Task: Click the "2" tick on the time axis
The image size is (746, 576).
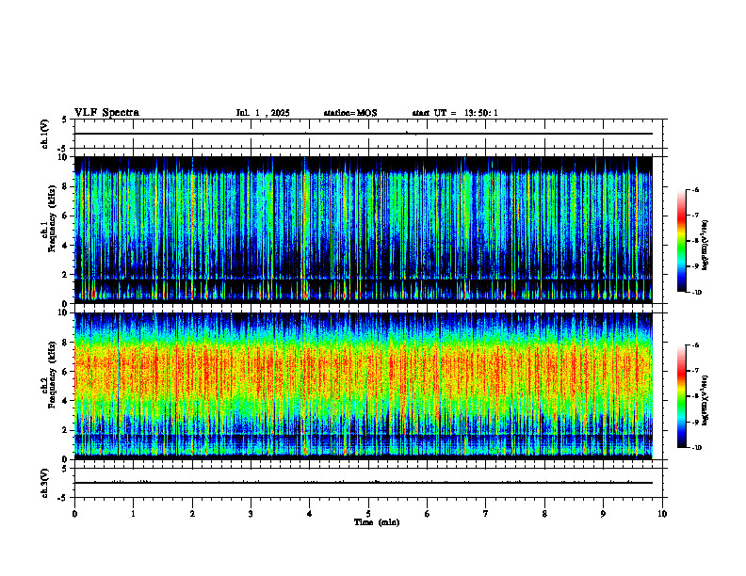Action: coord(192,514)
